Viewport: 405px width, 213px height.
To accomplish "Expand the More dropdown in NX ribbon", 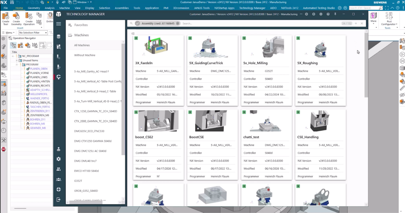I will pos(374,19).
